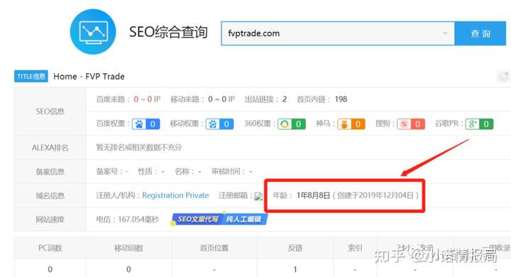The width and height of the screenshot is (511, 277).
Task: Click the 索引 column header
Action: tap(355, 248)
